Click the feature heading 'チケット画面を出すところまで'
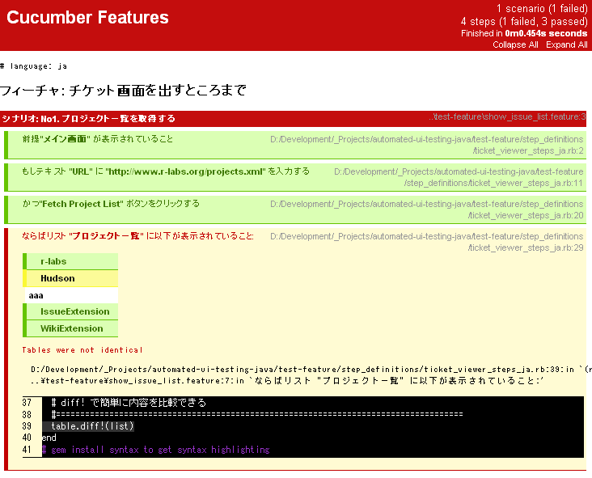The image size is (592, 478). [x=124, y=91]
